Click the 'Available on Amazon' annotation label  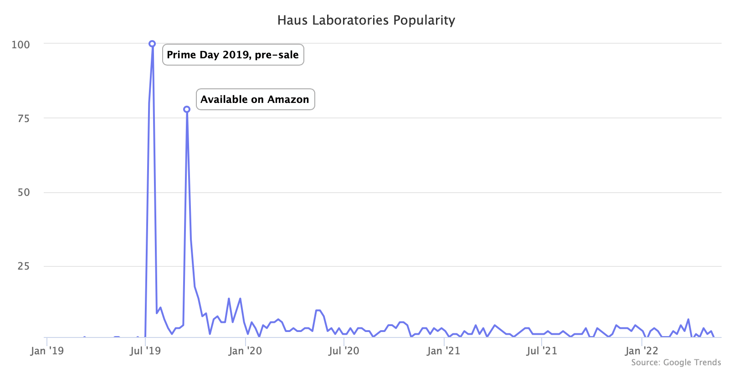255,99
